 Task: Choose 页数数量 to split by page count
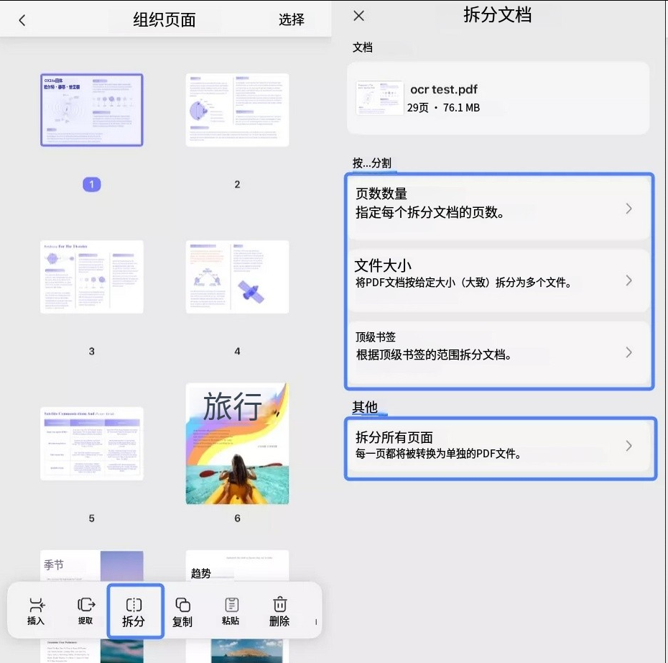click(x=496, y=207)
